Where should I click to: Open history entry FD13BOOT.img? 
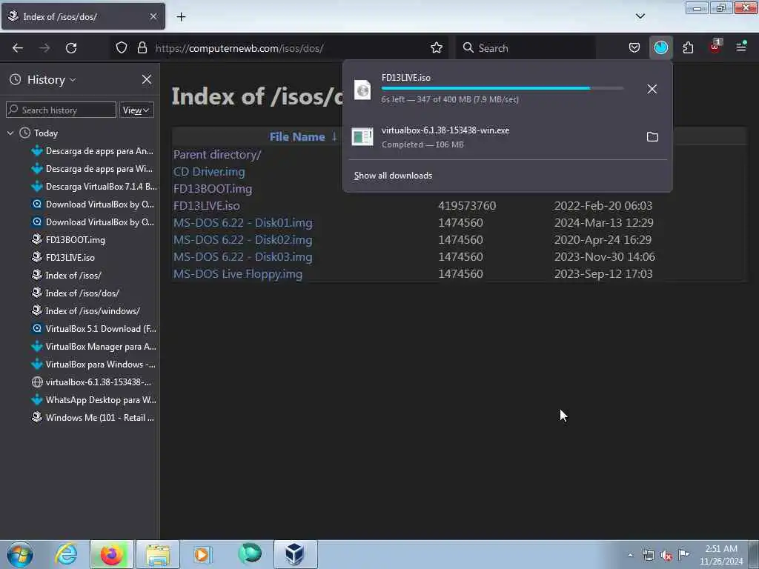point(68,239)
